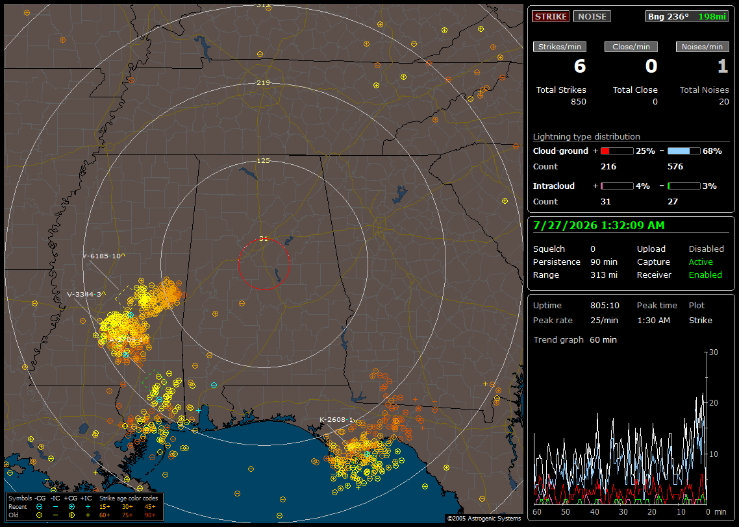Select the Close/min label box
Screen dimensions: 739x527
click(631, 47)
